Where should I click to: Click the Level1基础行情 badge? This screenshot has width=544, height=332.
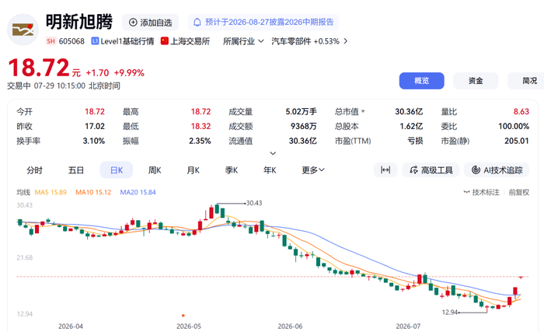(x=123, y=41)
